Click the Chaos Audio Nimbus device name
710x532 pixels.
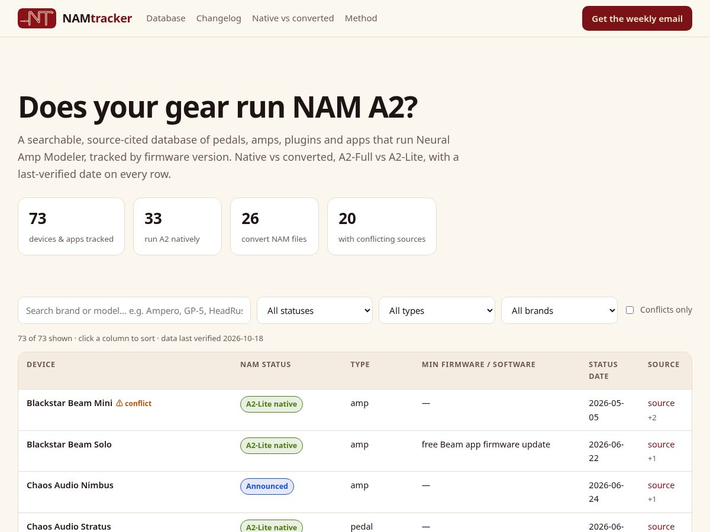pyautogui.click(x=70, y=485)
